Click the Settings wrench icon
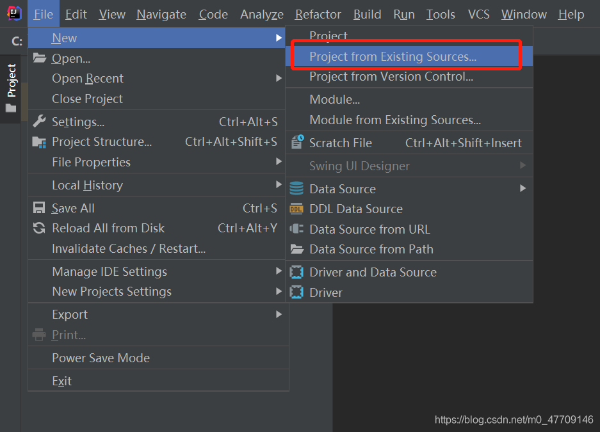The height and width of the screenshot is (432, 600). click(39, 122)
